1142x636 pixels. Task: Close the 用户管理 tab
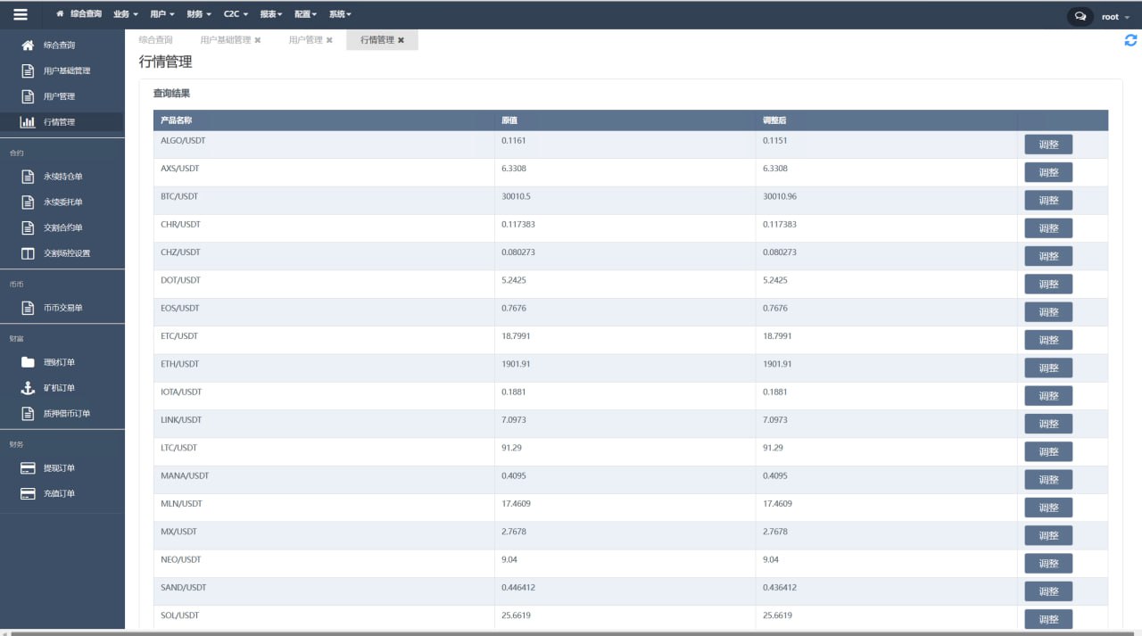(329, 40)
